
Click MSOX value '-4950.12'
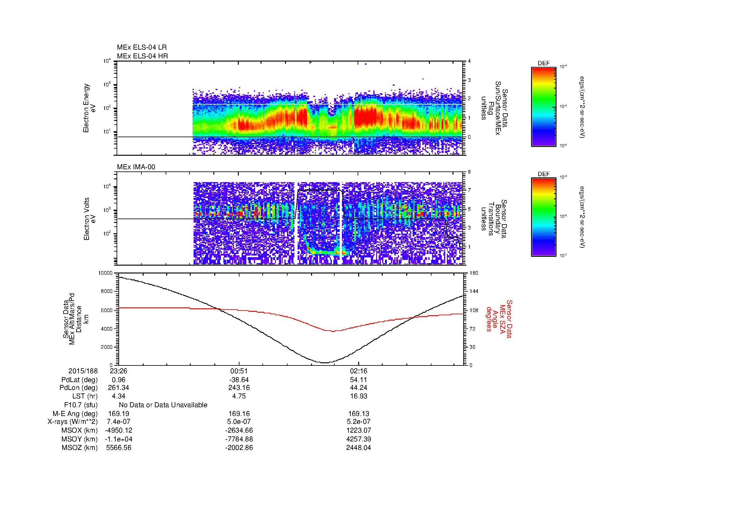[x=119, y=430]
